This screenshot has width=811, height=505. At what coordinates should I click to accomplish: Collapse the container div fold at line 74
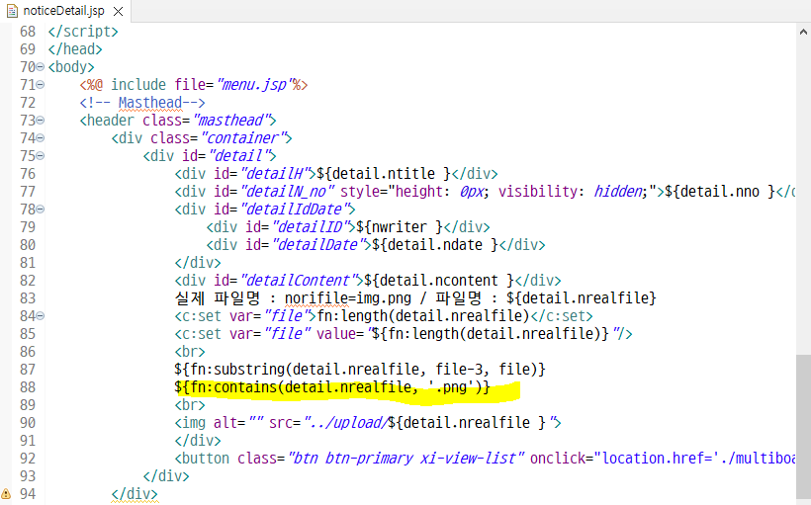pyautogui.click(x=41, y=138)
